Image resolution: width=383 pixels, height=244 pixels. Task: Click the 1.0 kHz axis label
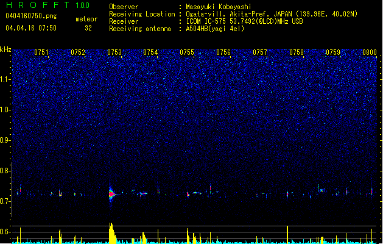5,110
